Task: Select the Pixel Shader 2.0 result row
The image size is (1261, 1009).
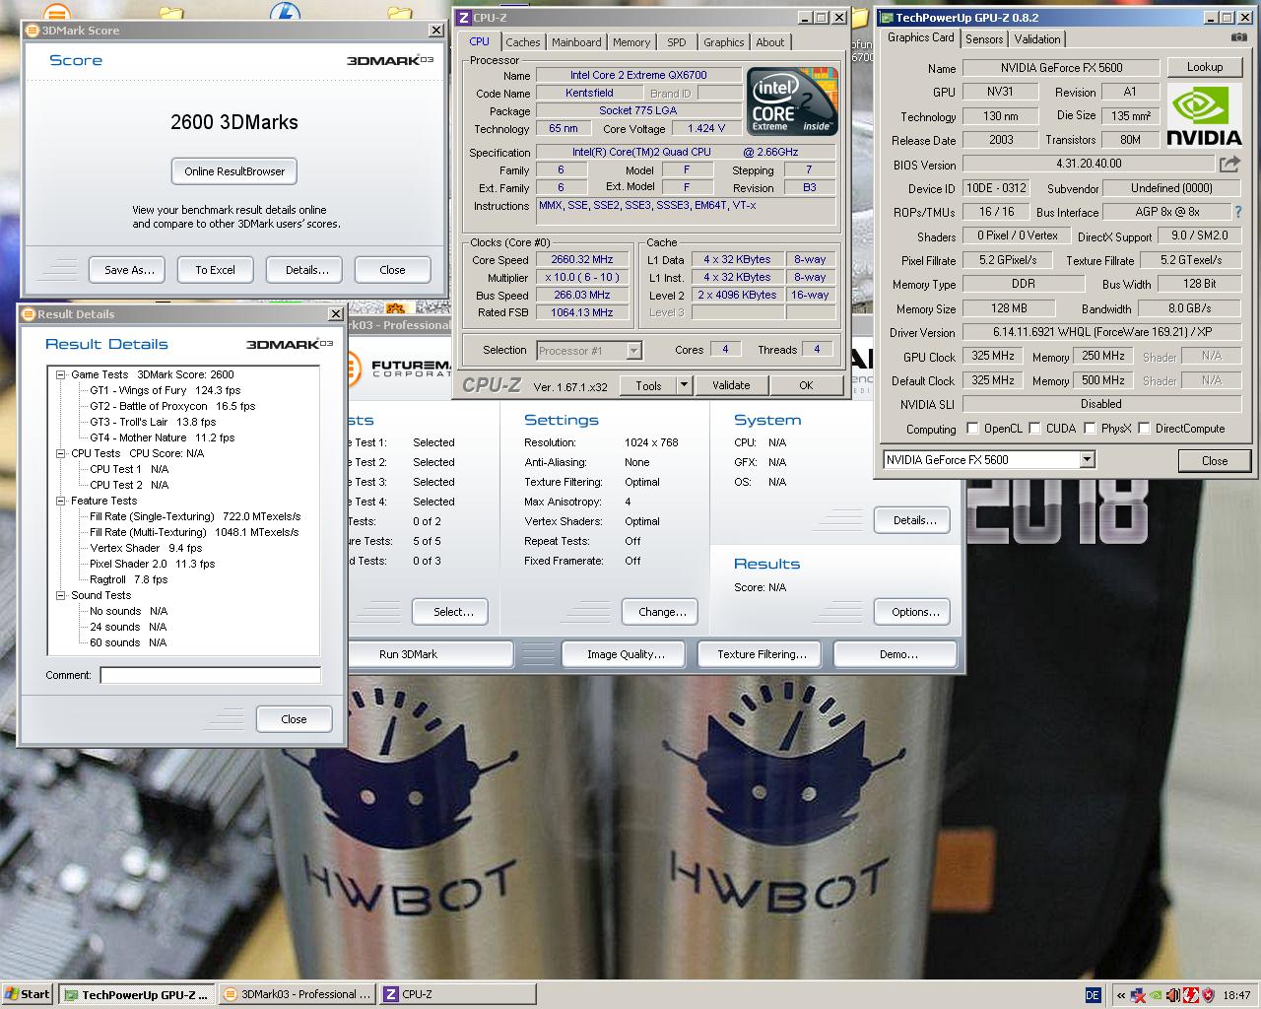Action: click(152, 564)
